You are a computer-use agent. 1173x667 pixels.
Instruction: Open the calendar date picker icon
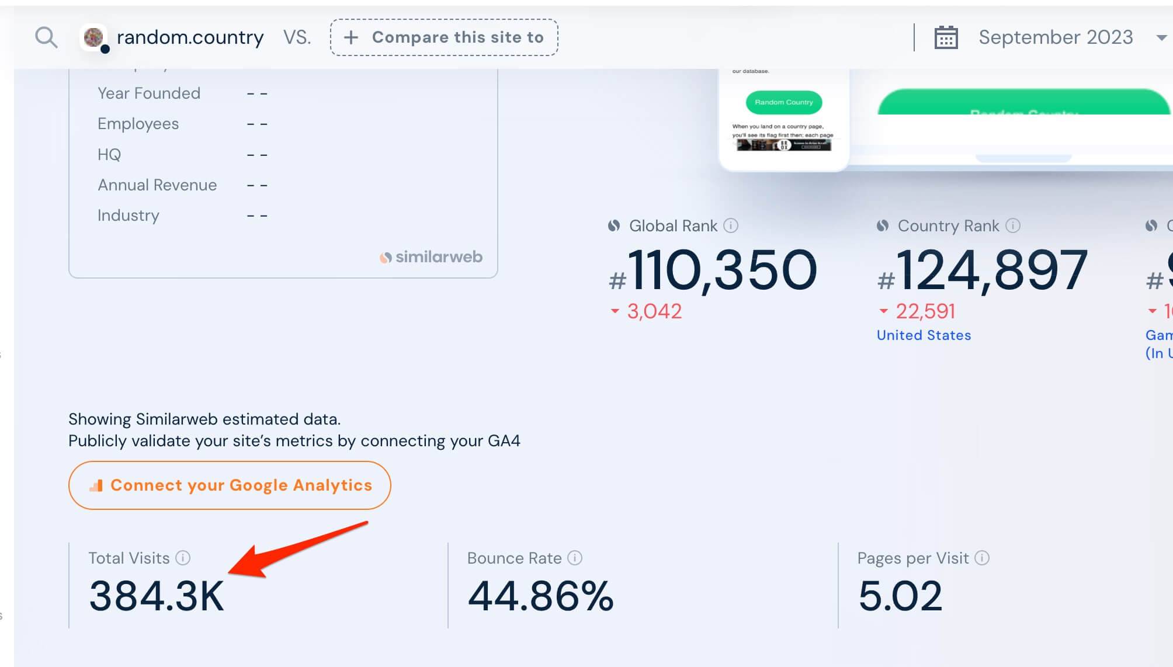[946, 37]
